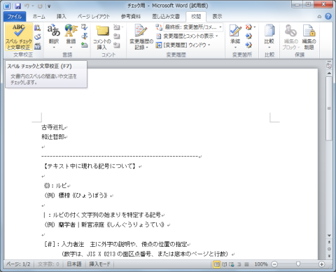
Task: Click the 古寺巡礼 title line in document
Action: (x=53, y=127)
